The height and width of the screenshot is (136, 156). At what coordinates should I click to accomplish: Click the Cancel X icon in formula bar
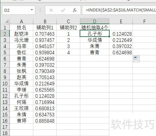coord(51,10)
